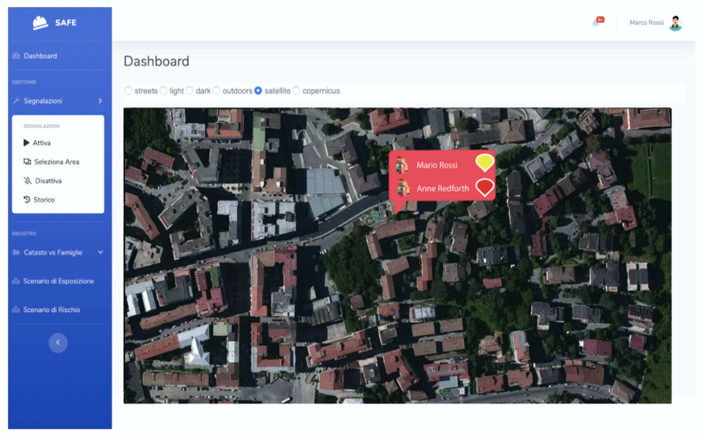Select the copernicus map style radio

click(296, 91)
